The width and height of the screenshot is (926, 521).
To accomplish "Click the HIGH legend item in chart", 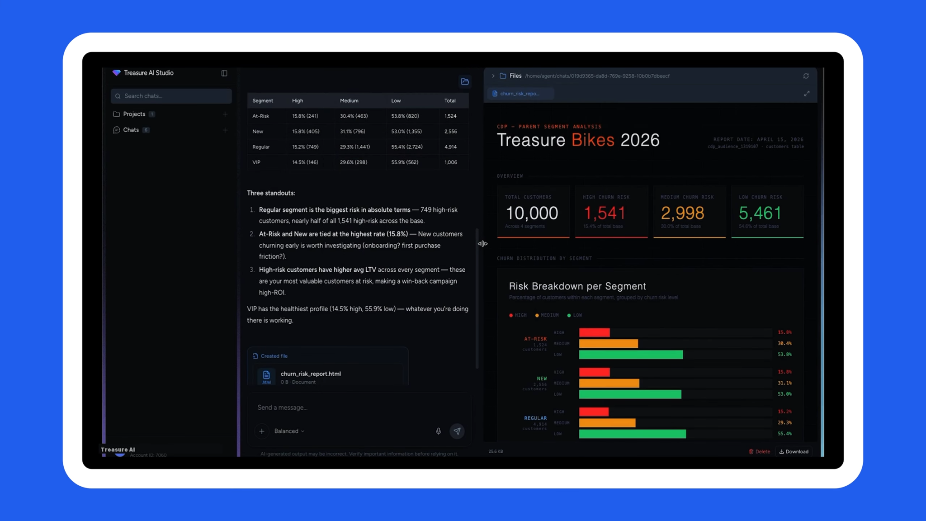I will [x=518, y=315].
